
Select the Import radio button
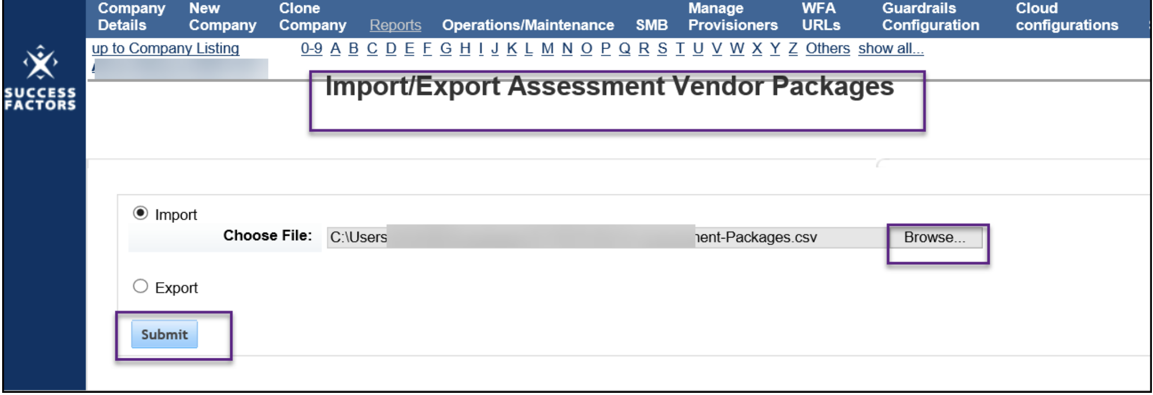pos(140,214)
